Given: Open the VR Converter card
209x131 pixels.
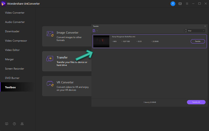Looking at the screenshot, I should coord(67,86).
